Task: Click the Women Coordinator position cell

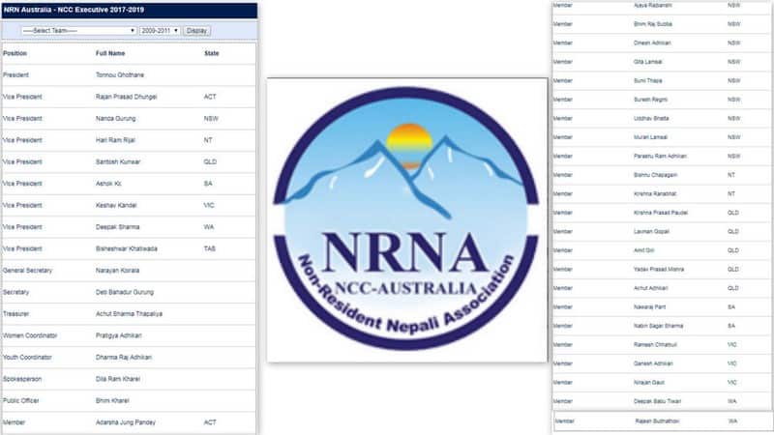Action: (30, 335)
